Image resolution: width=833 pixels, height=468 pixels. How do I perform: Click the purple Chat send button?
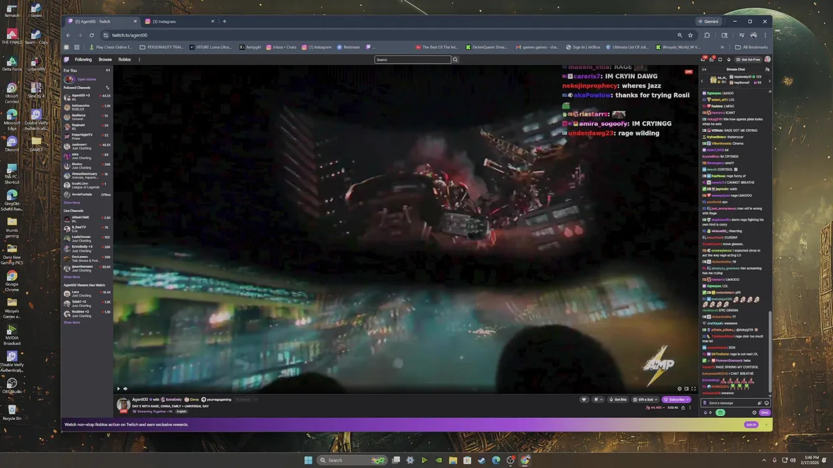click(x=765, y=413)
